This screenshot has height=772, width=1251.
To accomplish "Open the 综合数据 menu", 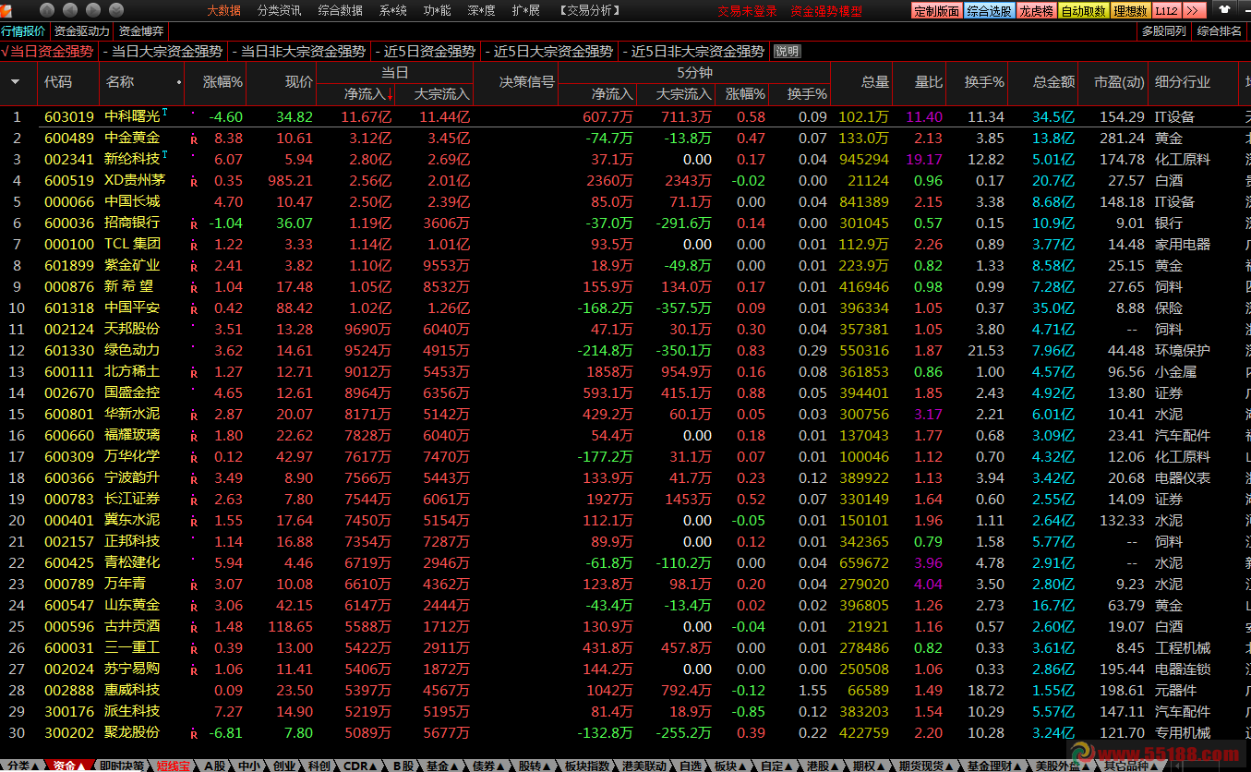I will pos(340,10).
